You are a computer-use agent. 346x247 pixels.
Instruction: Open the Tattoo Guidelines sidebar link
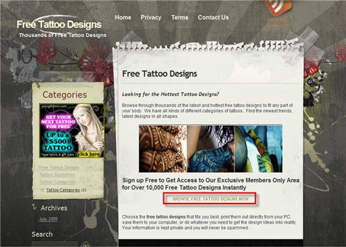tap(57, 175)
